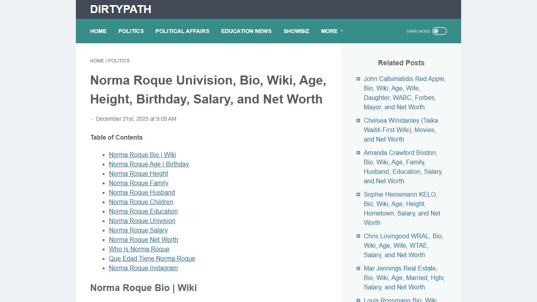The width and height of the screenshot is (537, 302).
Task: Select EDUCATION NEWS menu item
Action: coord(246,31)
